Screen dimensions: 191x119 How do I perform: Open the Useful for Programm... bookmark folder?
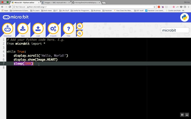[x=80, y=11]
